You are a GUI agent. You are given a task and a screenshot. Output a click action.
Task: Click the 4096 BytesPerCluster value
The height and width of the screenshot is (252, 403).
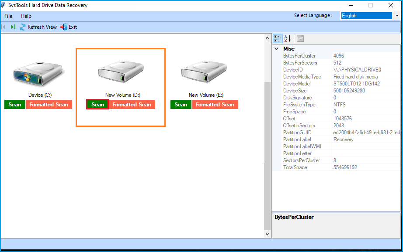pos(338,56)
